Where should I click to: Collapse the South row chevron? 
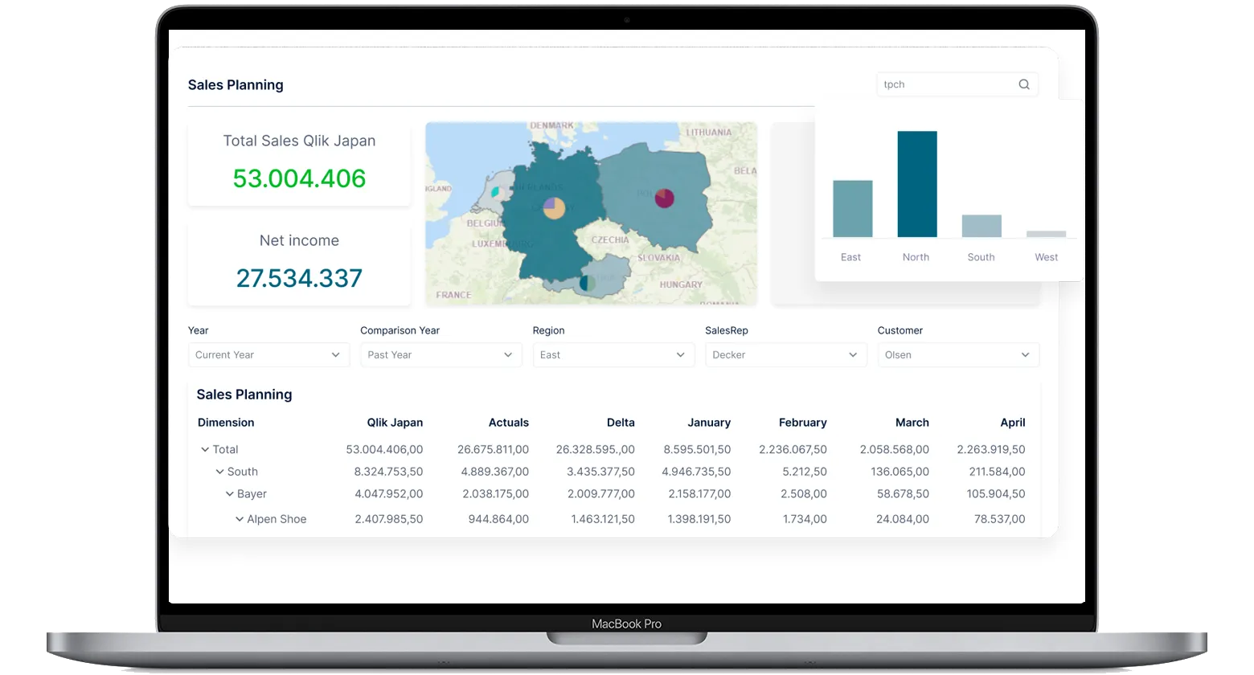click(219, 472)
